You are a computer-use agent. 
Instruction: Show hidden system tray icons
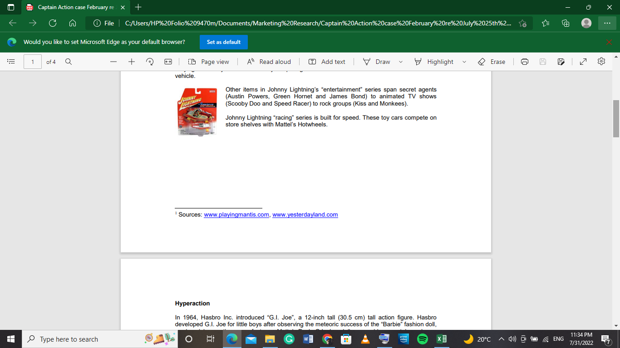tap(502, 339)
